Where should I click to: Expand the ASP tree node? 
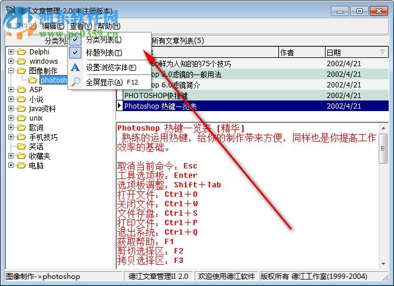(11, 90)
